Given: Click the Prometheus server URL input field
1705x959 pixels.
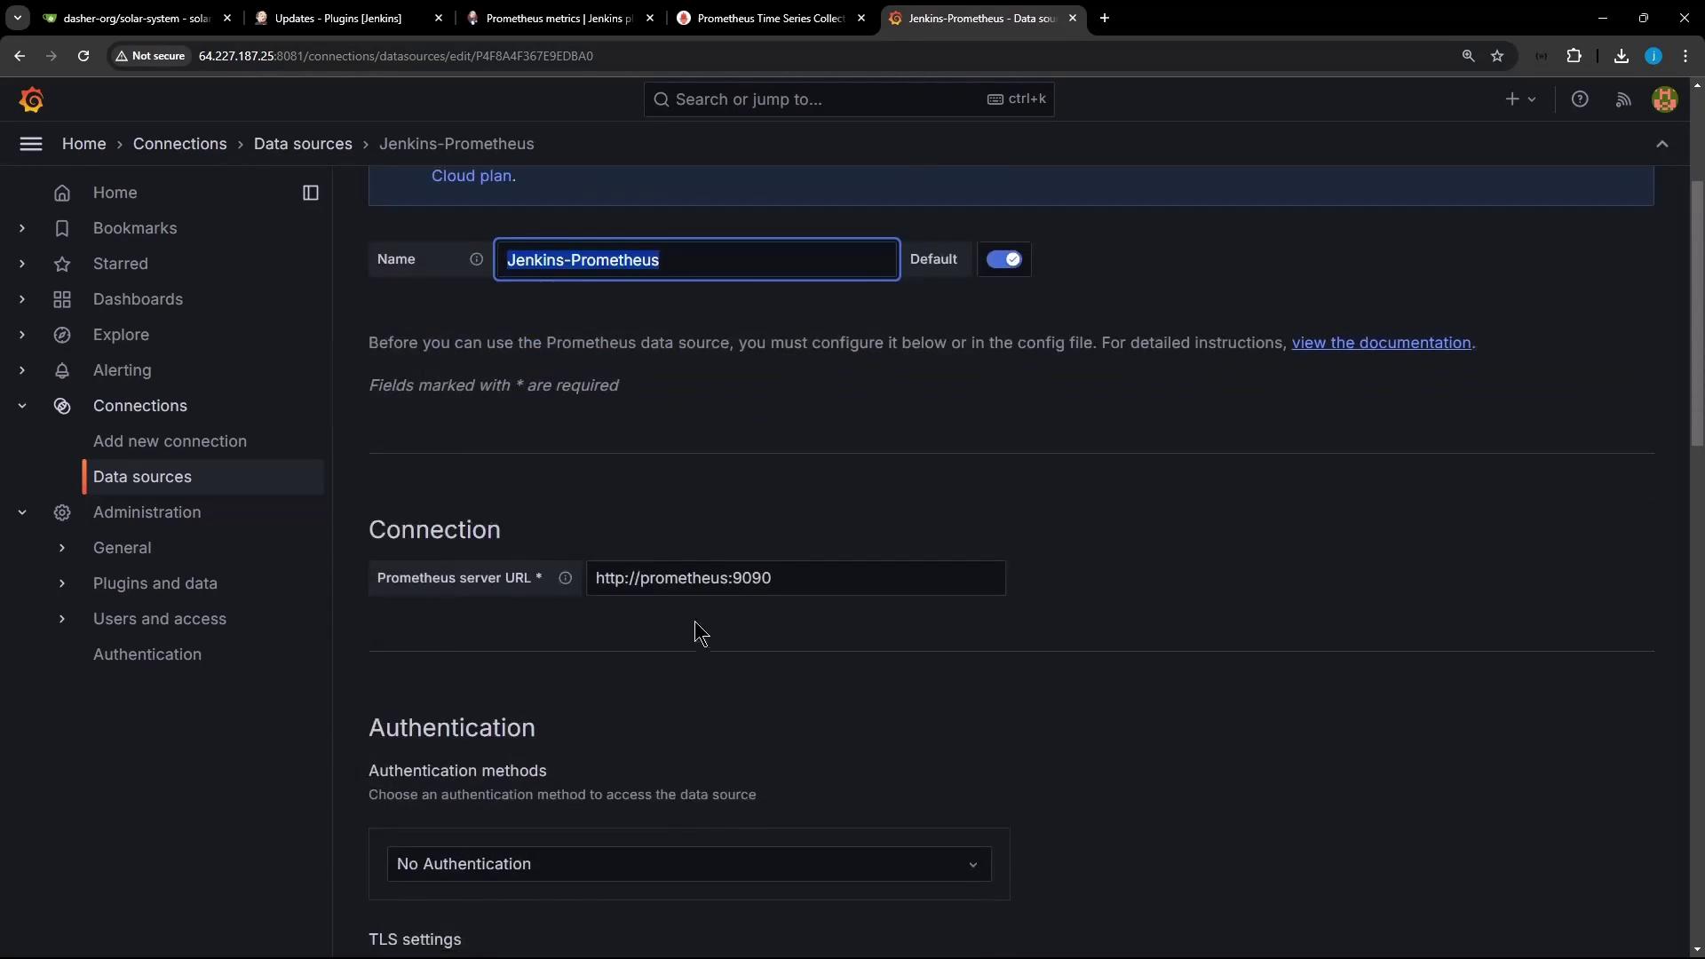Looking at the screenshot, I should [x=795, y=578].
